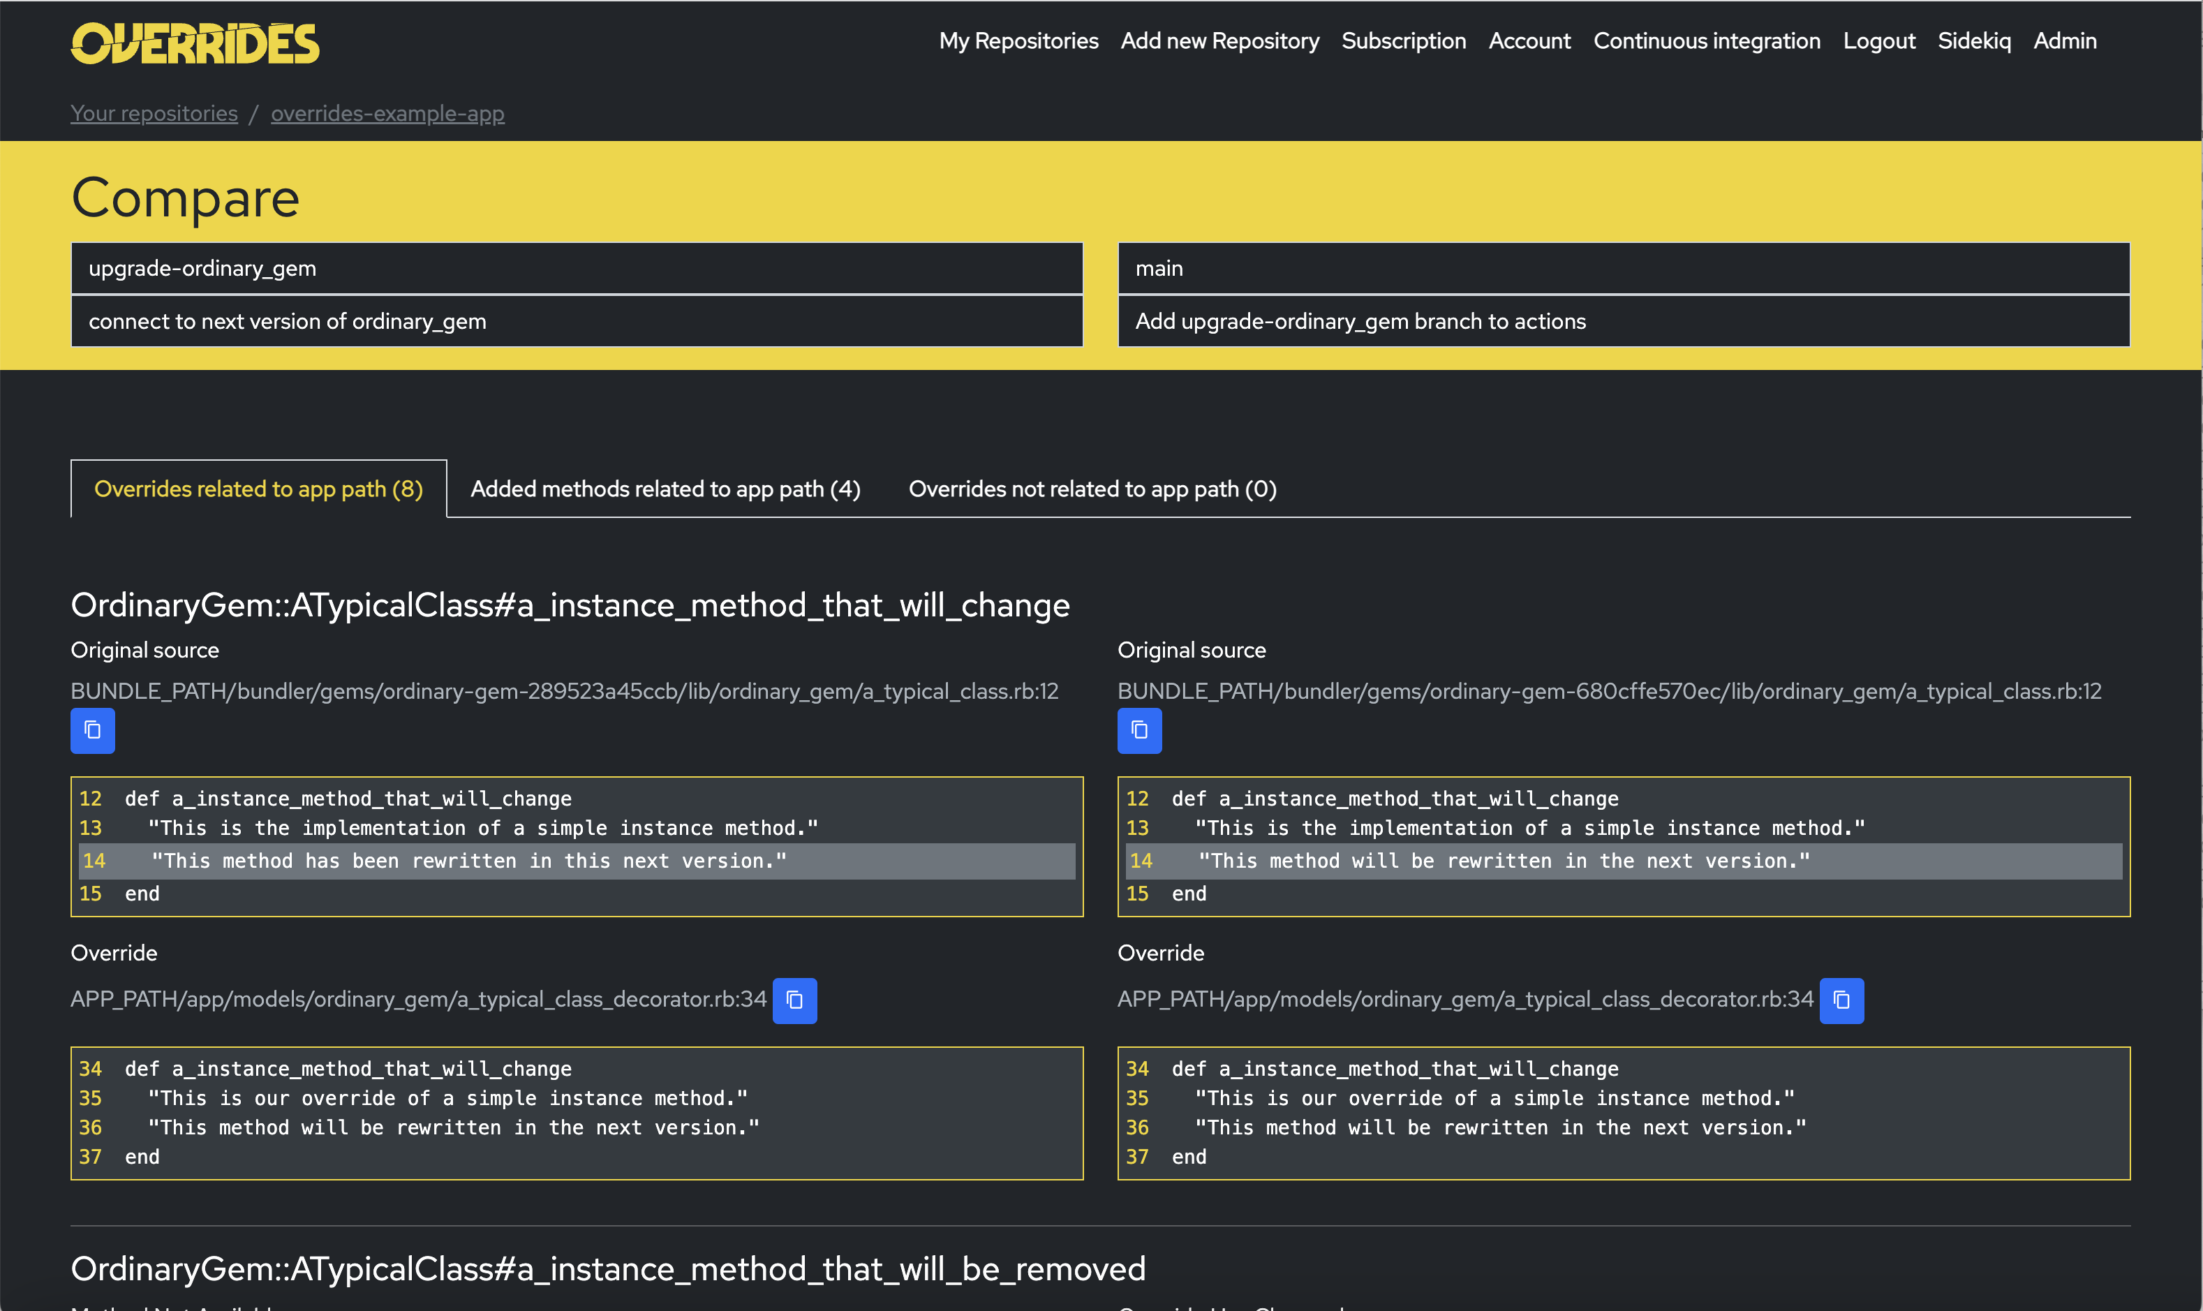
Task: Click the main branch field
Action: pos(1624,269)
